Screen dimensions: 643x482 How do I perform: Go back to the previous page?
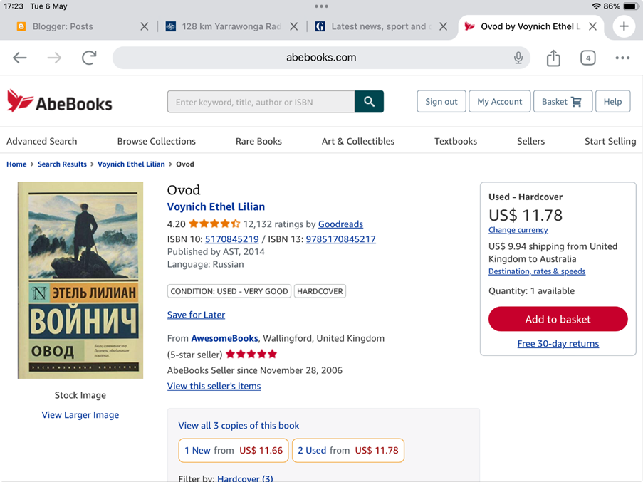pos(20,58)
